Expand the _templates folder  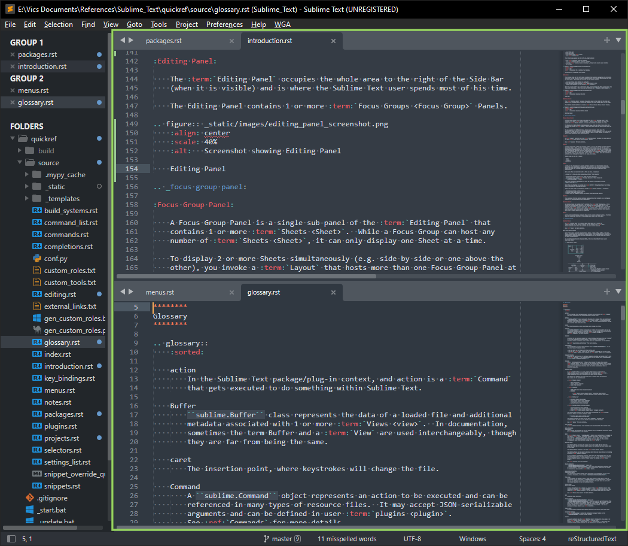[x=27, y=199]
